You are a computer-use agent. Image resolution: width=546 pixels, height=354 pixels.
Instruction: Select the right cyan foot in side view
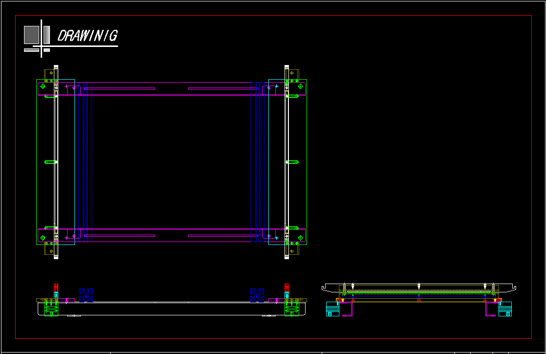click(505, 309)
